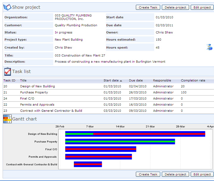
Task: Click the Task list clipboard checkmark icon
Action: 7,71
